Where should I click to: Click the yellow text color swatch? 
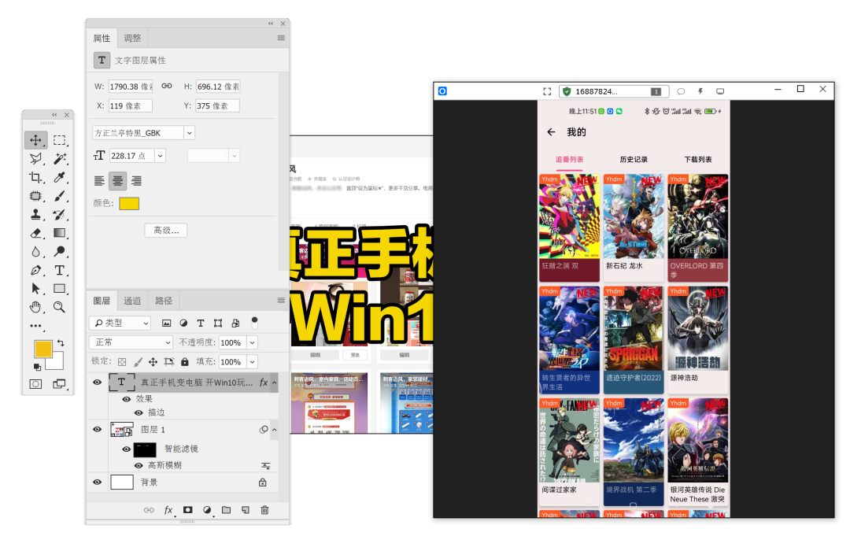tap(129, 203)
